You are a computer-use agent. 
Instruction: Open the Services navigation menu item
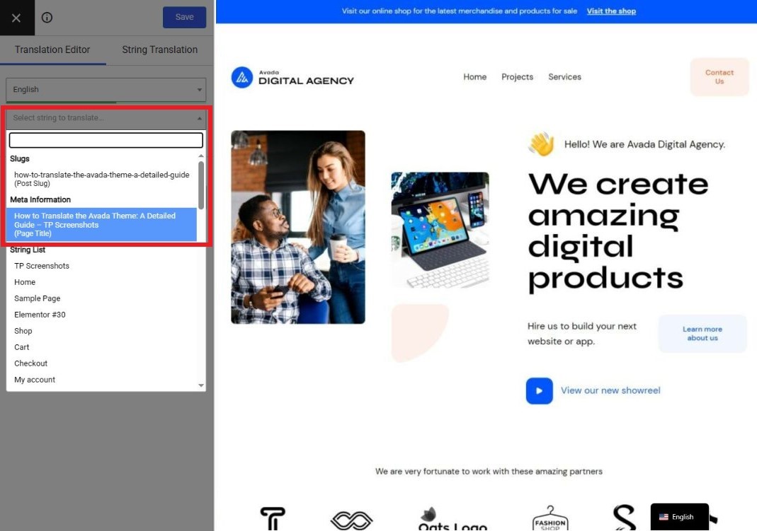click(564, 77)
